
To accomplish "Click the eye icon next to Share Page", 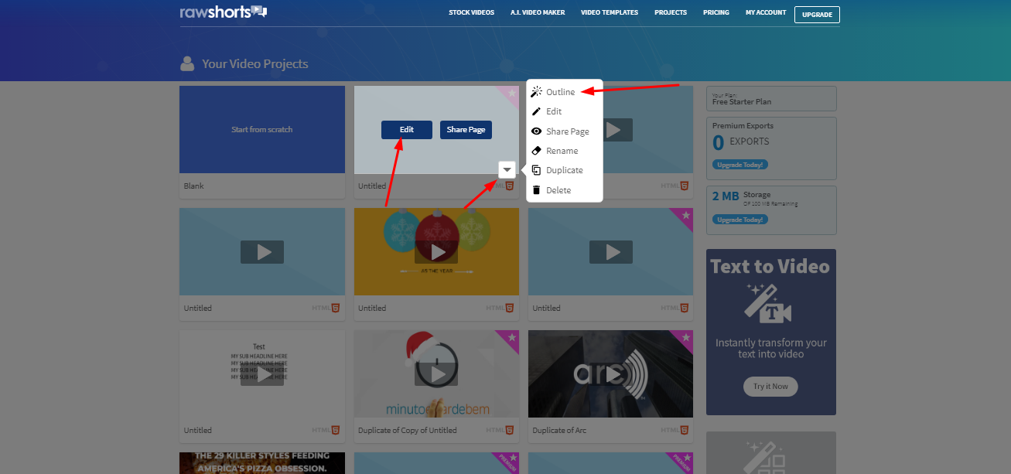I will pyautogui.click(x=536, y=131).
